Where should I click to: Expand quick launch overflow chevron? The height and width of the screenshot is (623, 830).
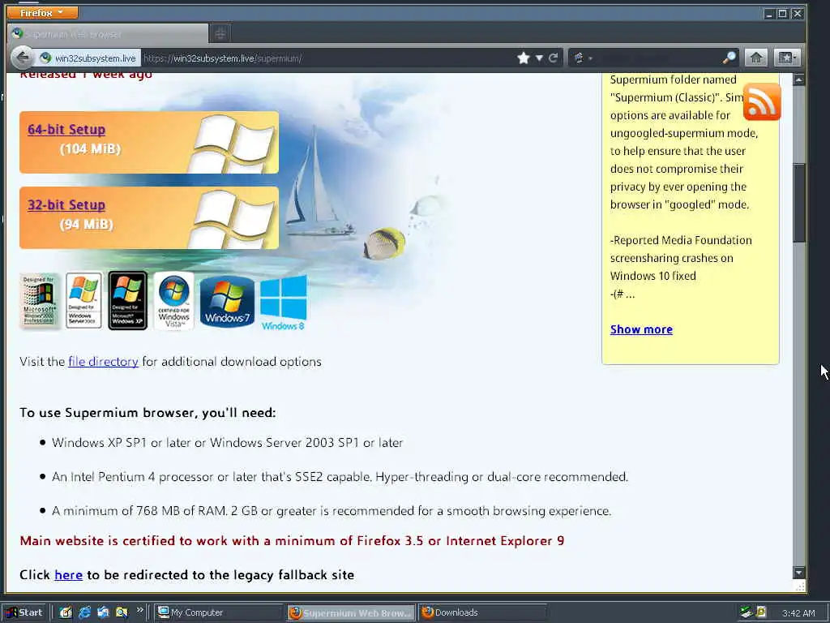(139, 610)
